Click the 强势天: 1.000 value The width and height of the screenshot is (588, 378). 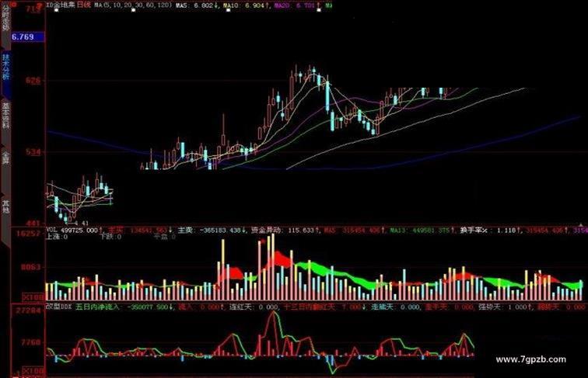(x=505, y=307)
